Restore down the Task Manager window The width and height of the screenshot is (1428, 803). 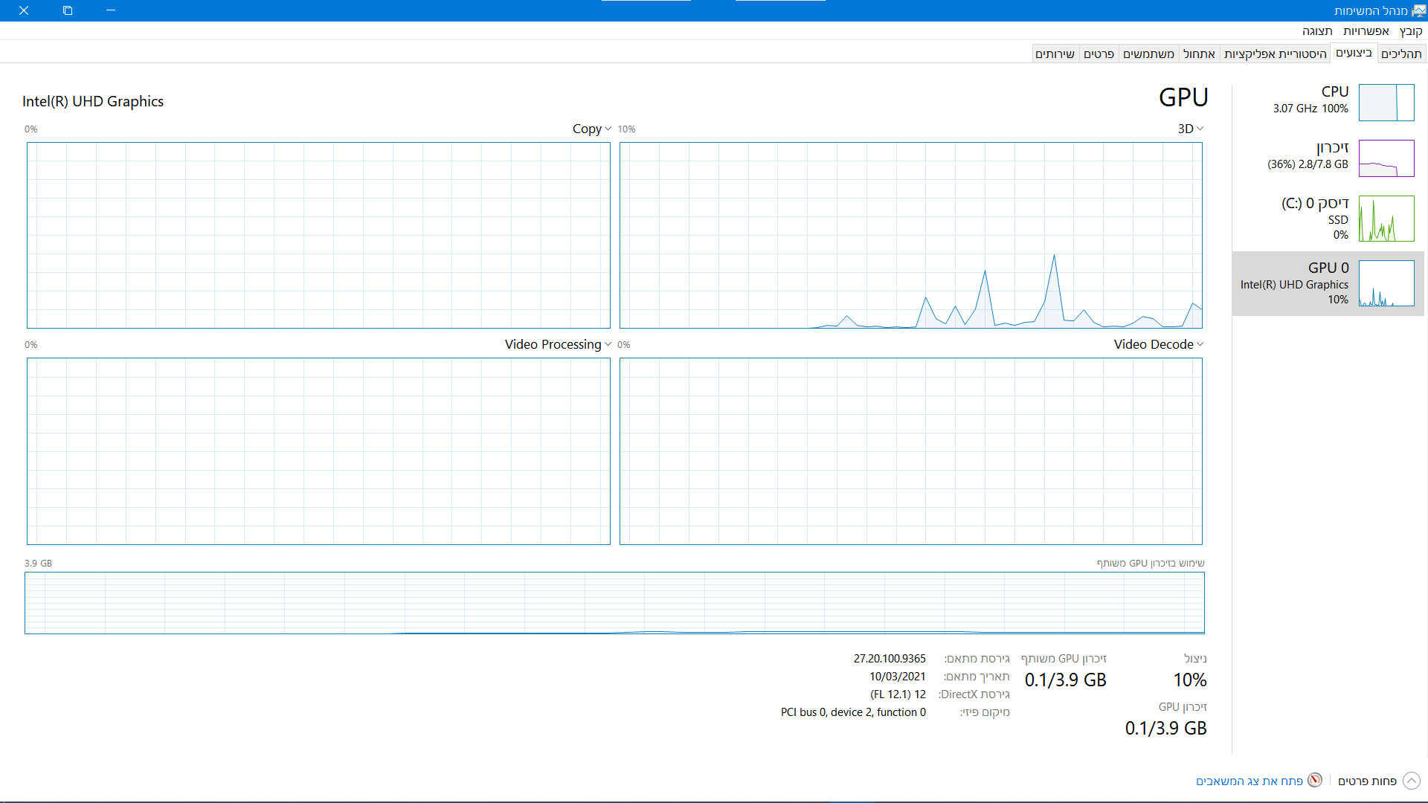pyautogui.click(x=68, y=10)
